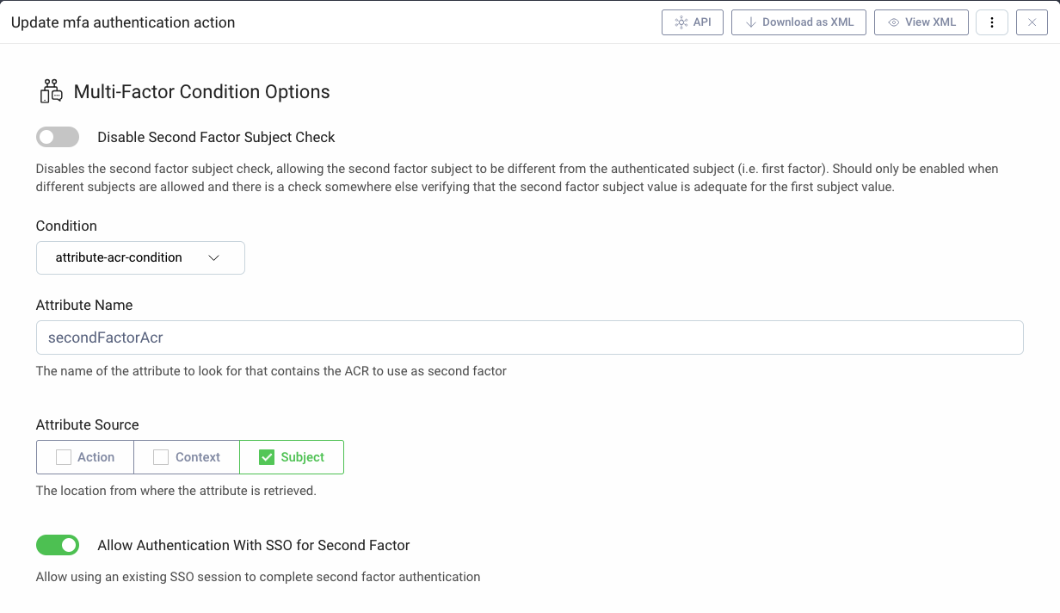
Task: Disable Allow Authentication With SSO for Second Factor
Action: 57,545
